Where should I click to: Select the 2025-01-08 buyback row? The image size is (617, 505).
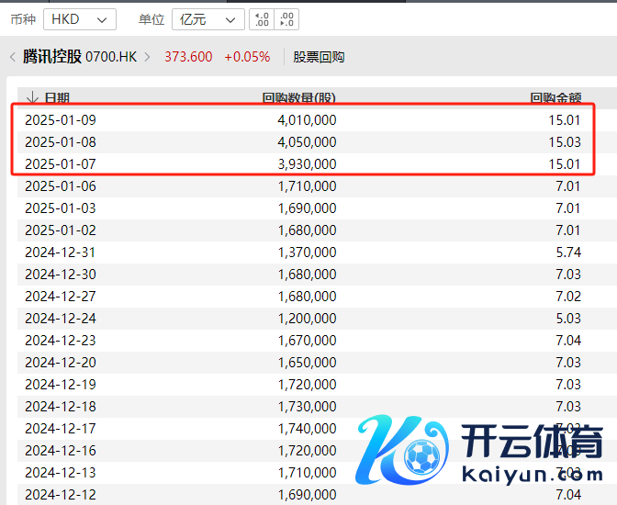(303, 142)
